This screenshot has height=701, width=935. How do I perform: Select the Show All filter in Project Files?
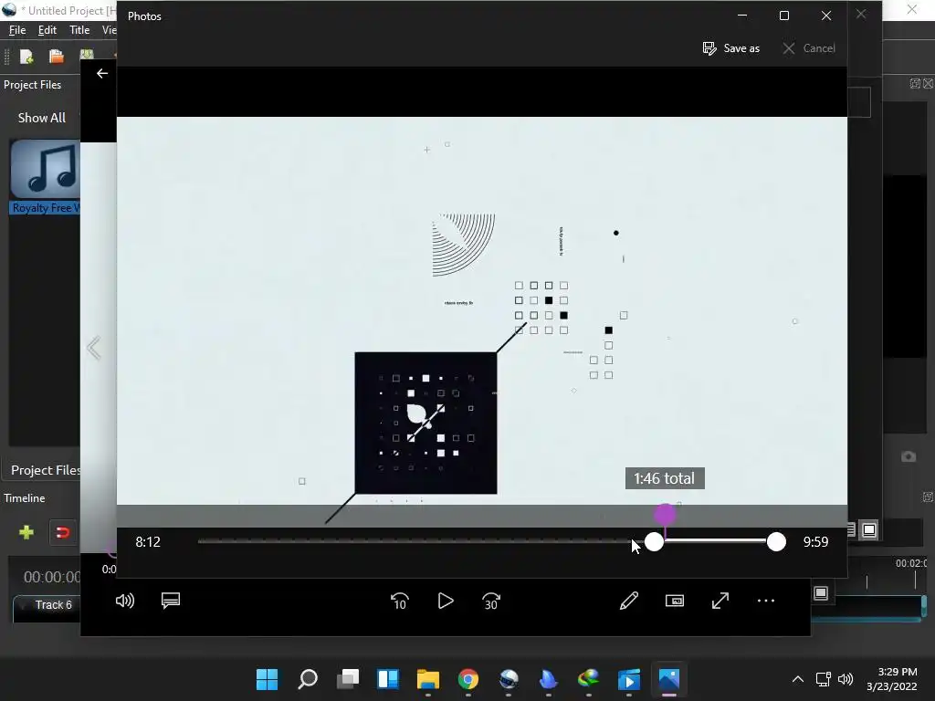click(42, 118)
